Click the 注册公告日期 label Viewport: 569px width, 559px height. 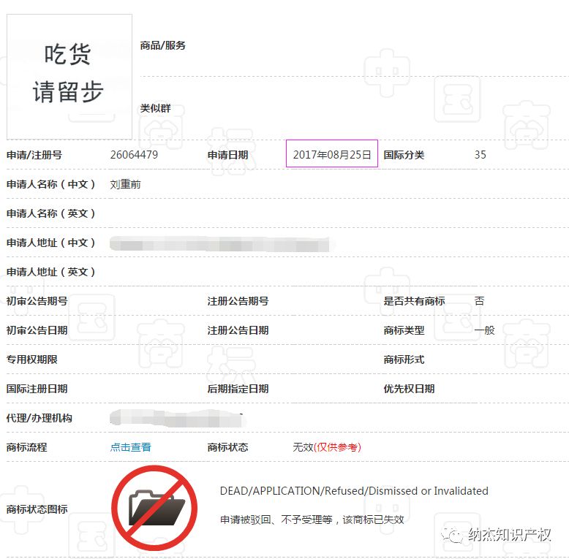tap(238, 330)
